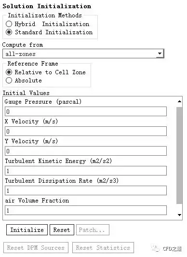This screenshot has width=187, height=257.
Task: Click the Initial Values scroll up arrow
Action: coord(179,101)
